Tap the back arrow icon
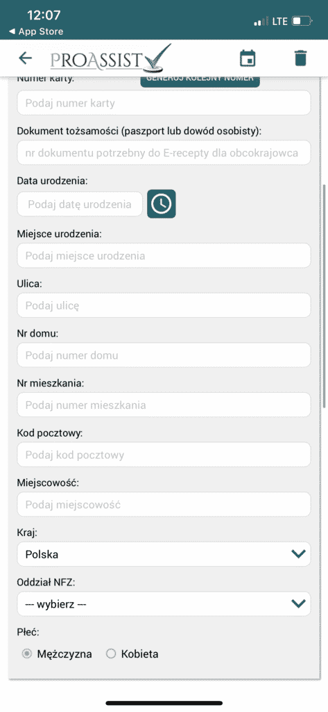Screen dimensions: 328x712 click(x=26, y=58)
